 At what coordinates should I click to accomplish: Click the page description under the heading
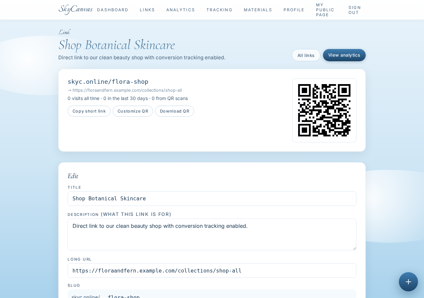click(142, 58)
